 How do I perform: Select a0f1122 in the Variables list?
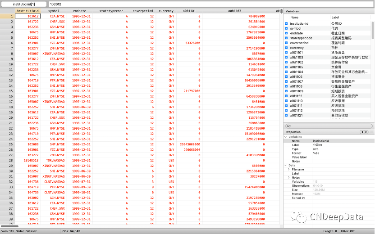(x=296, y=96)
